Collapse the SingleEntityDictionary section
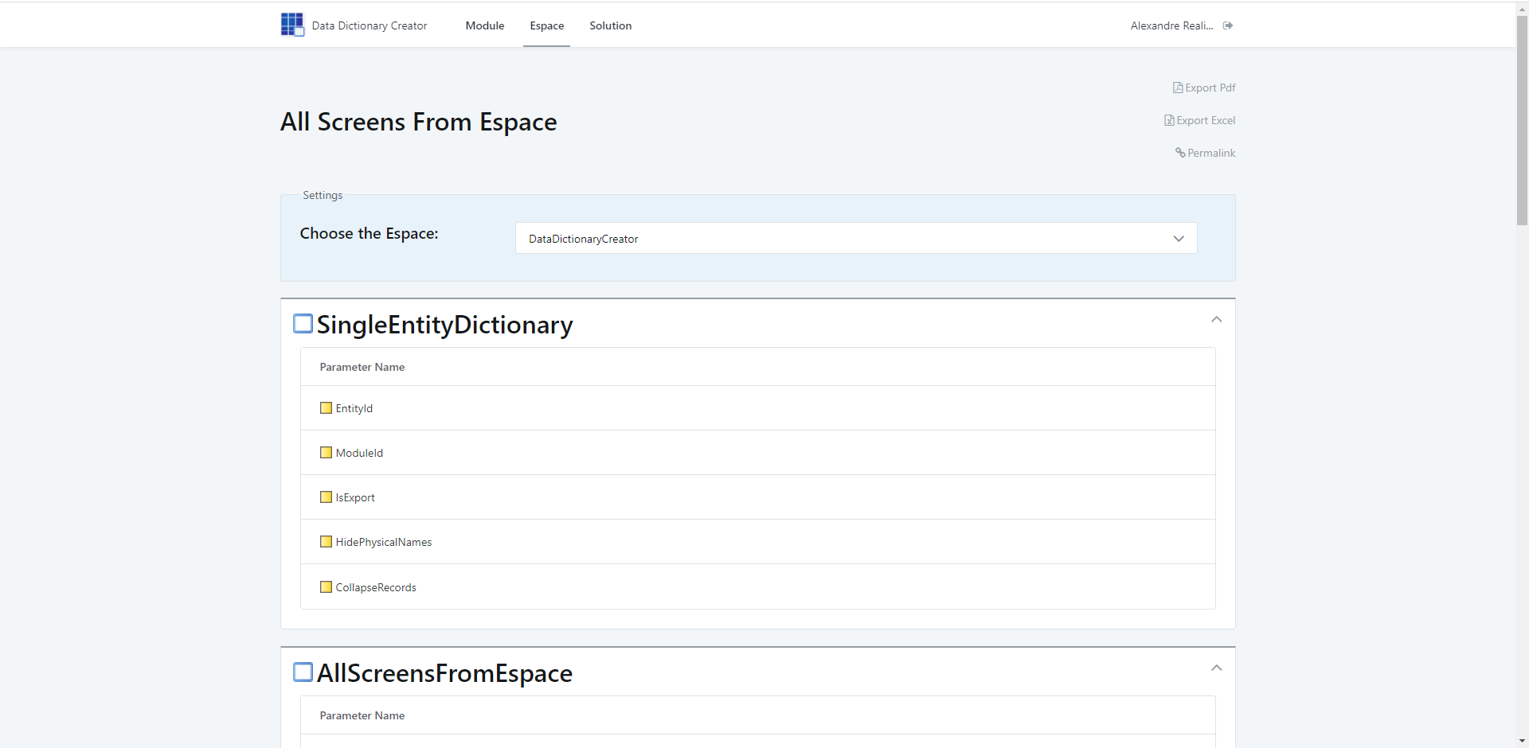This screenshot has width=1529, height=748. (1216, 318)
